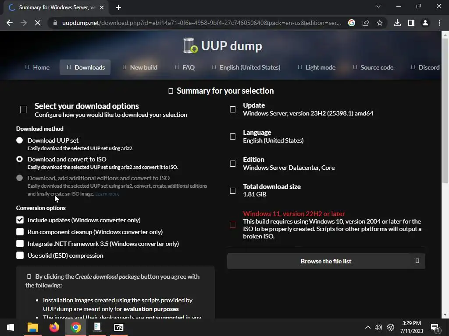This screenshot has height=336, width=449.
Task: Click the disabled additional editions radio button
Action: click(19, 178)
